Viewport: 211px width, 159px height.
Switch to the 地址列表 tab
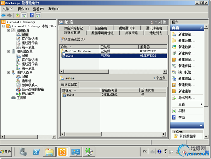(x=156, y=33)
